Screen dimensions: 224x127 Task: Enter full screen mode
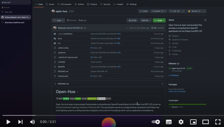tap(218, 122)
